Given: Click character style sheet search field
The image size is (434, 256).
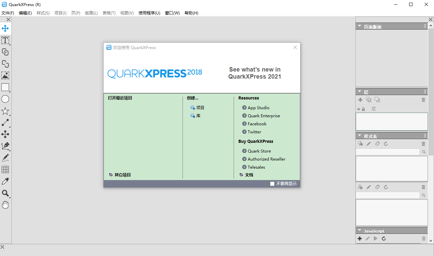Looking at the screenshot, I should 388,195.
